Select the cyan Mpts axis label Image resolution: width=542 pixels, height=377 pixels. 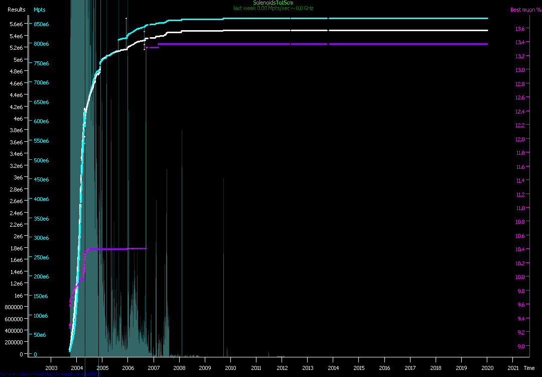39,10
